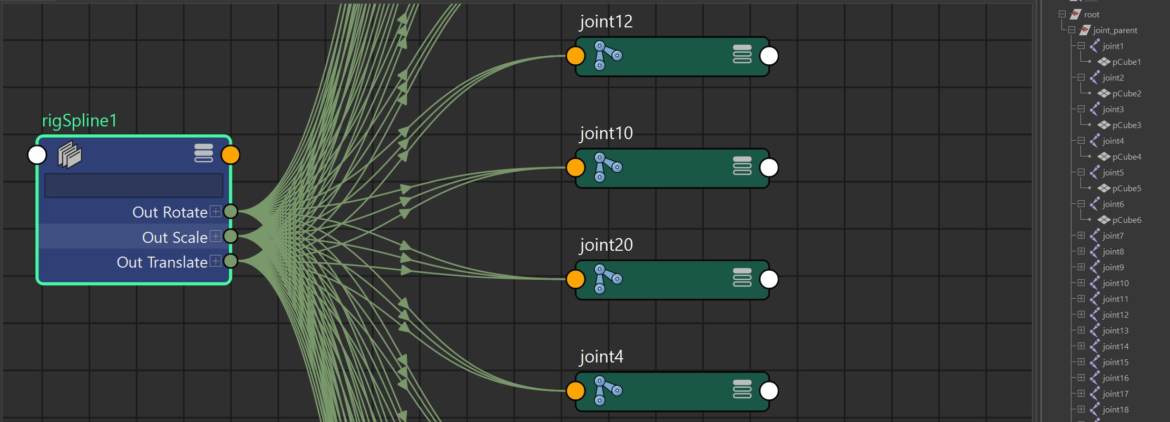This screenshot has height=422, width=1170.
Task: Click the joint20 orange input port
Action: click(x=576, y=279)
